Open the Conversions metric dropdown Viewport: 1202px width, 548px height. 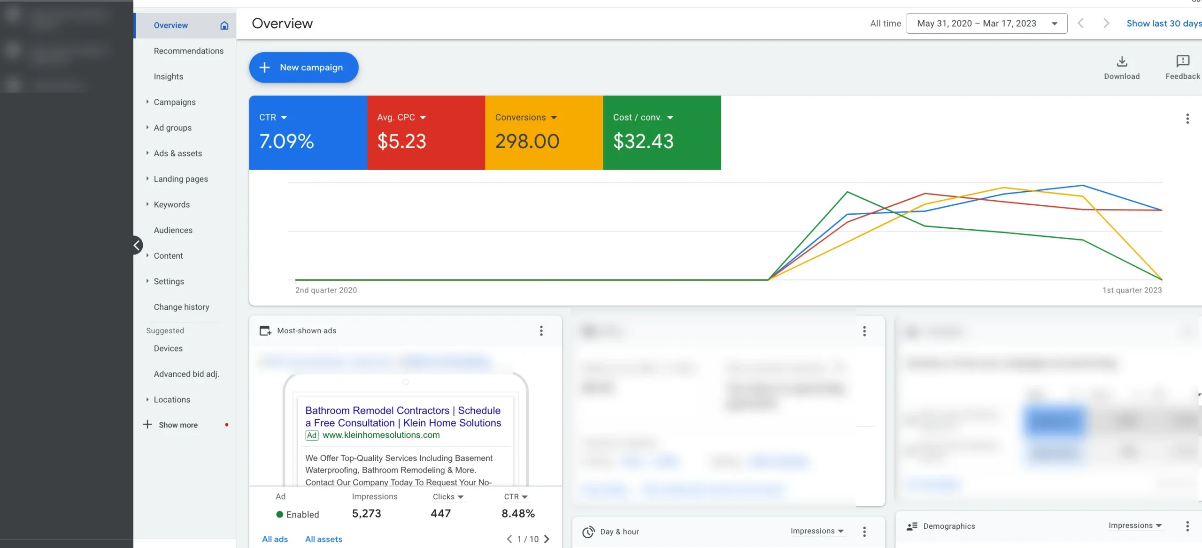(x=554, y=118)
